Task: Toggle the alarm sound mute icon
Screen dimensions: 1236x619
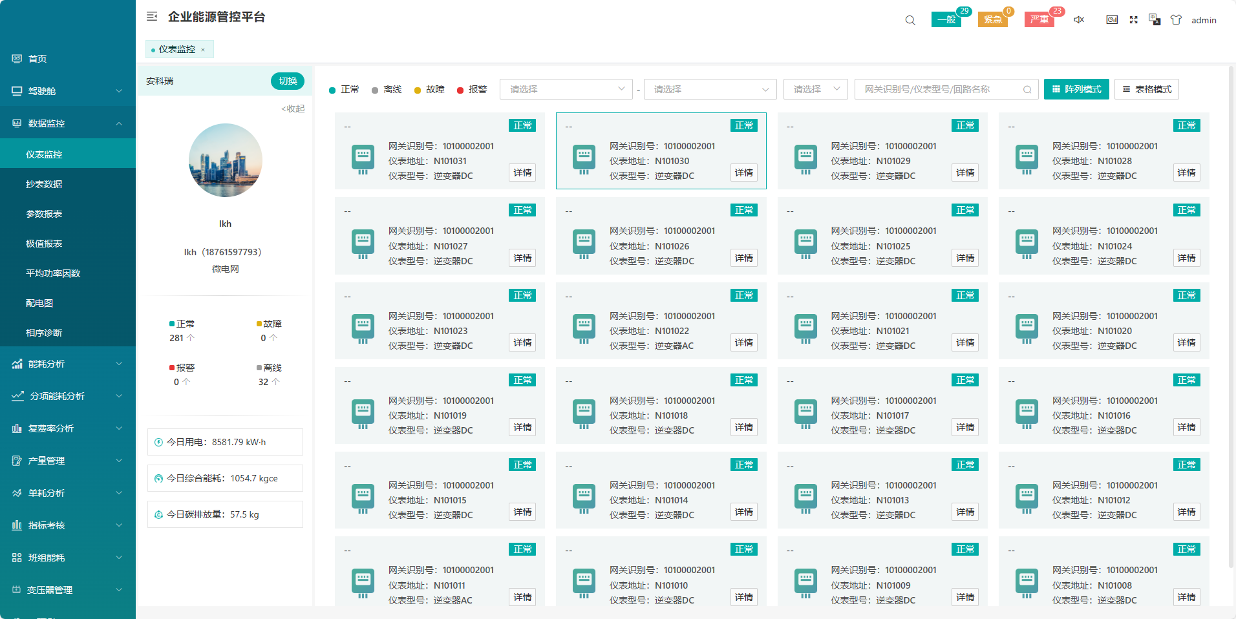Action: pos(1079,20)
